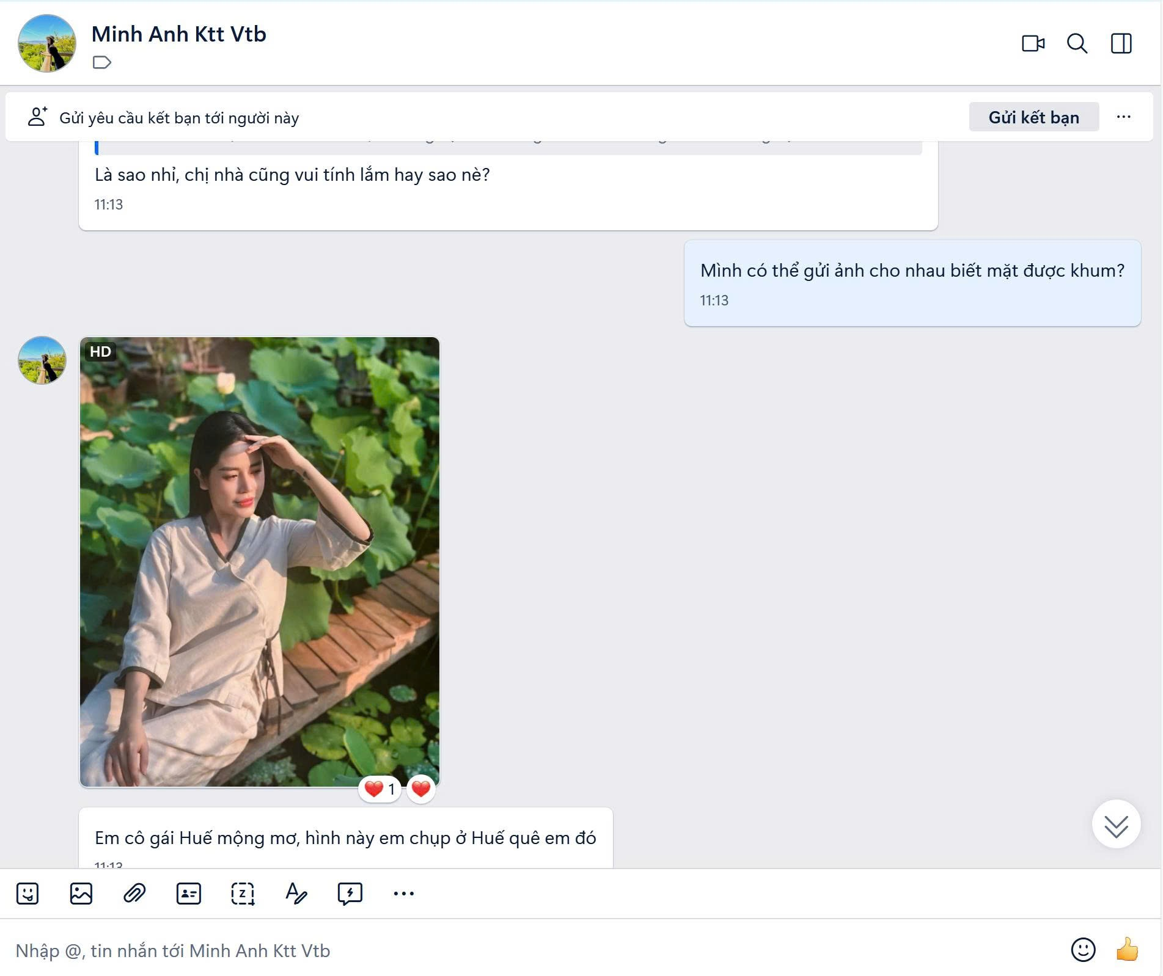Toggle the conversation info side panel

pyautogui.click(x=1121, y=43)
